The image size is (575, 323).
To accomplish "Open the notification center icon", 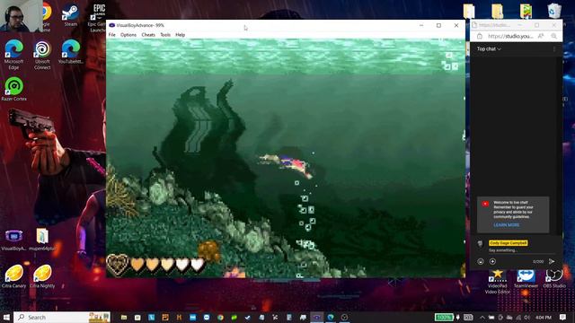I will (563, 317).
